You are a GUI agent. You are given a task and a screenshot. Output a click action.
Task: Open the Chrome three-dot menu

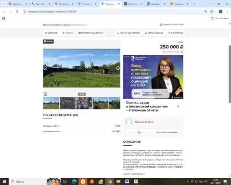tap(227, 12)
